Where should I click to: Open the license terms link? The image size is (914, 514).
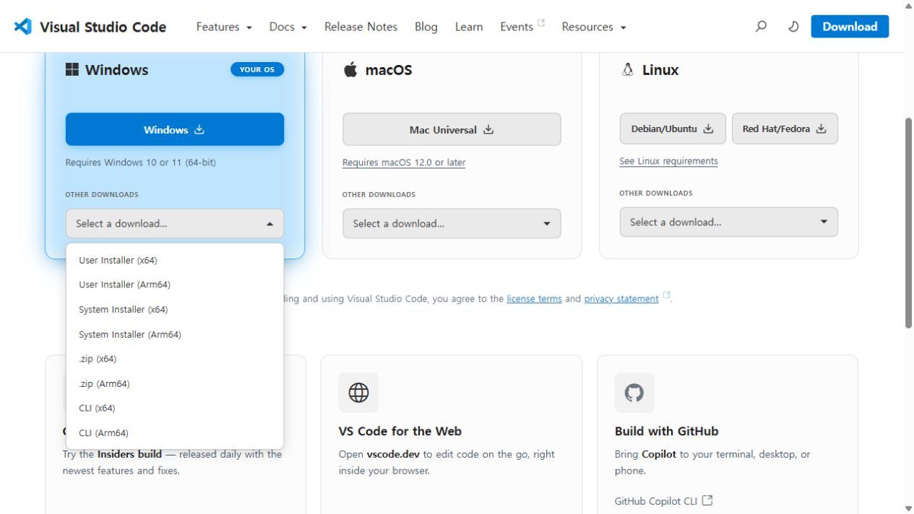(x=534, y=299)
